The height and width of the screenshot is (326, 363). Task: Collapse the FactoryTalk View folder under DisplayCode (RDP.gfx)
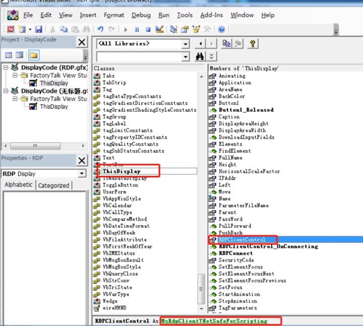coord(15,76)
